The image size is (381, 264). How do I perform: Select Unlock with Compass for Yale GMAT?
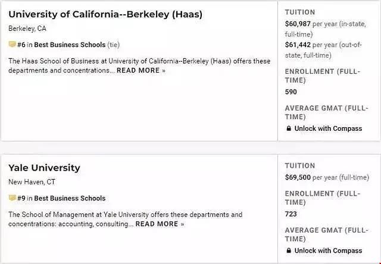tap(328, 251)
